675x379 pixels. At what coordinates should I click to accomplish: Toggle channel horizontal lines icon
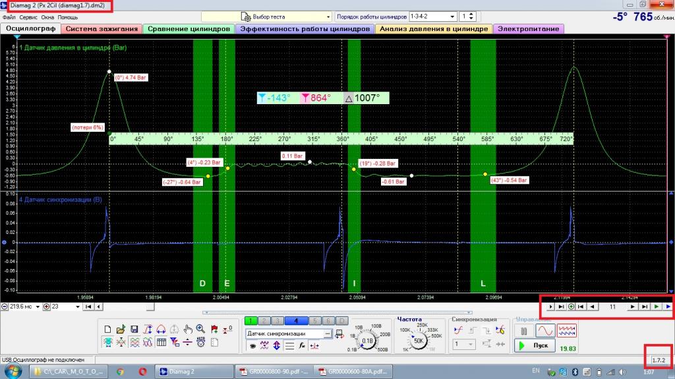pyautogui.click(x=289, y=345)
